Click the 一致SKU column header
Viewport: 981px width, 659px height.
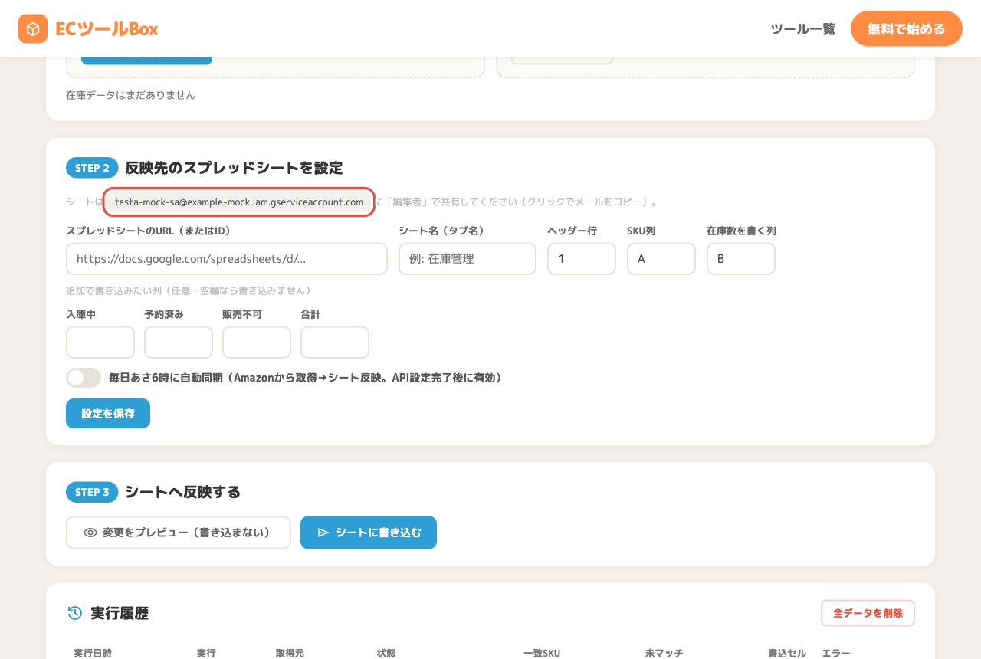point(542,653)
